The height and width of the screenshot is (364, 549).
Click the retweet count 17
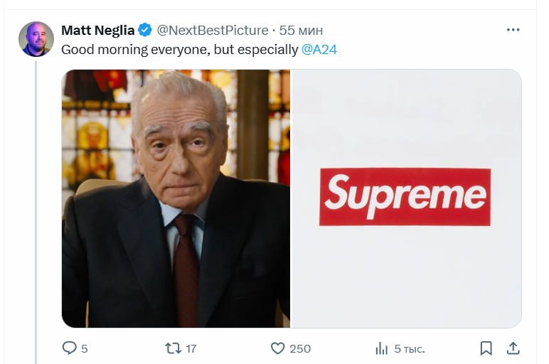point(191,348)
